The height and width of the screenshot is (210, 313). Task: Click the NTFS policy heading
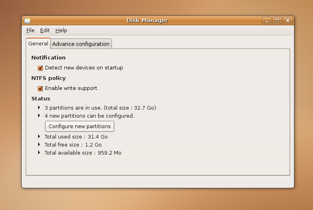pos(49,78)
